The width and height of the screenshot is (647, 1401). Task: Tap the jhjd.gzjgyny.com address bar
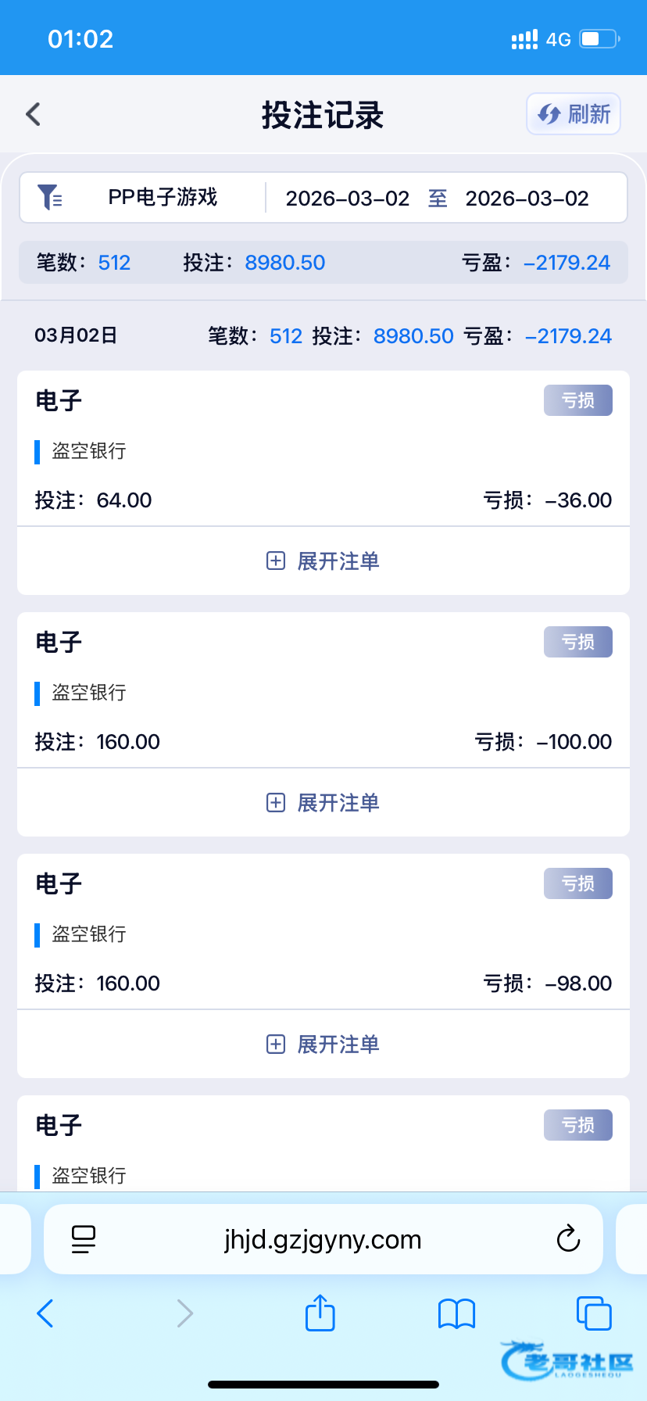click(323, 1239)
